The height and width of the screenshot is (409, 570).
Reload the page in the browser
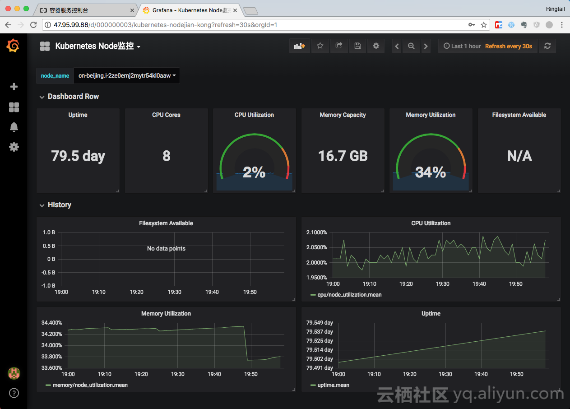point(33,25)
